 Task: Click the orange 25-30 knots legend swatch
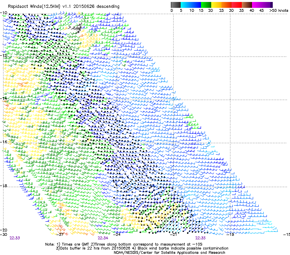tap(227, 5)
